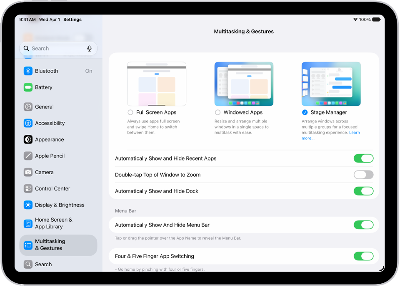
Task: Open the Control Center label
Action: 52,189
